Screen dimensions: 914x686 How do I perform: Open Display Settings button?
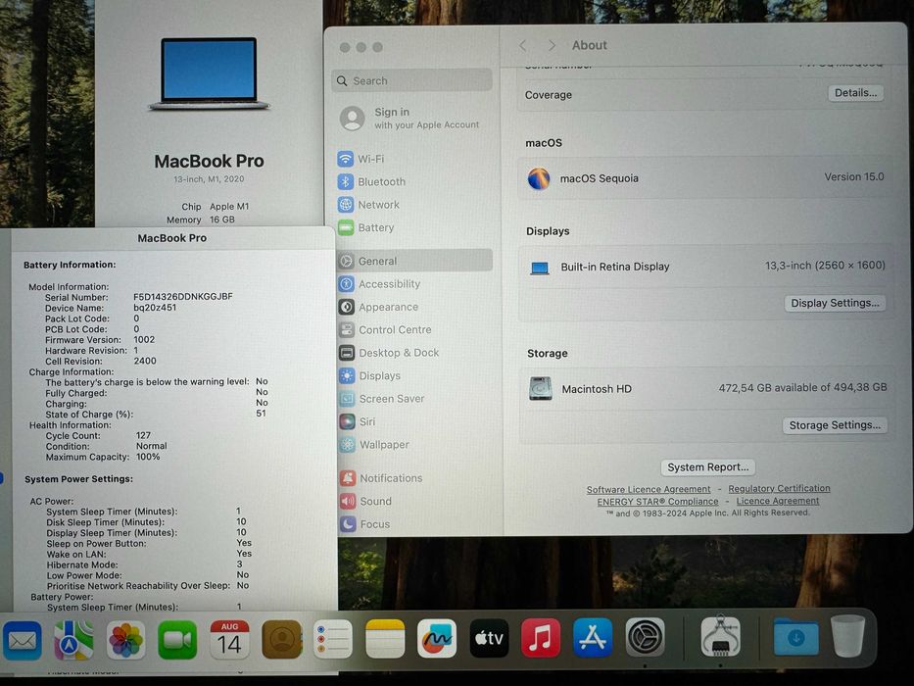pos(835,303)
